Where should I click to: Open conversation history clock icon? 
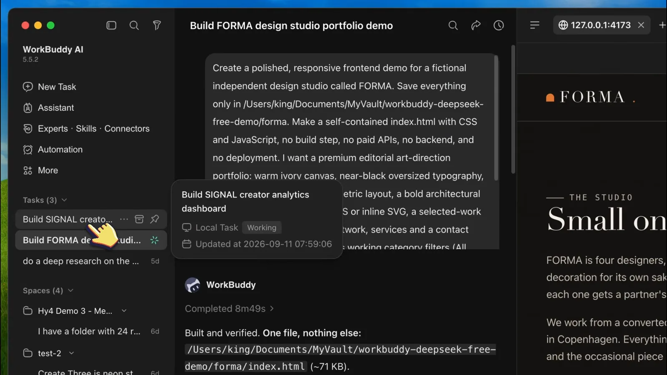[x=499, y=25]
